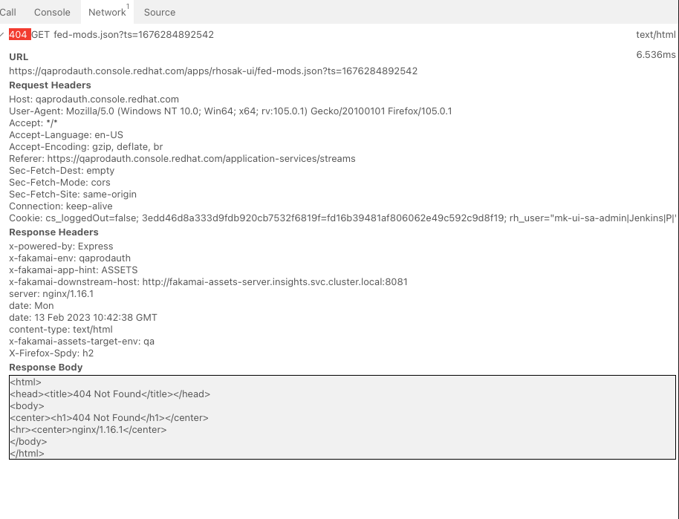
Task: Click the Host request header line
Action: [94, 99]
